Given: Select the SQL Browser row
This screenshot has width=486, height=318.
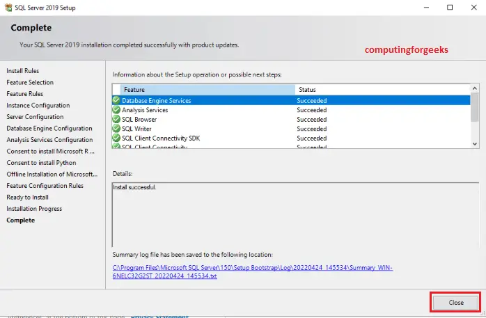Looking at the screenshot, I should (x=291, y=119).
